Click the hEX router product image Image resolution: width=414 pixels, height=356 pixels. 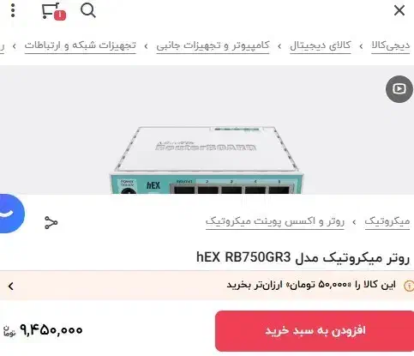point(207,160)
